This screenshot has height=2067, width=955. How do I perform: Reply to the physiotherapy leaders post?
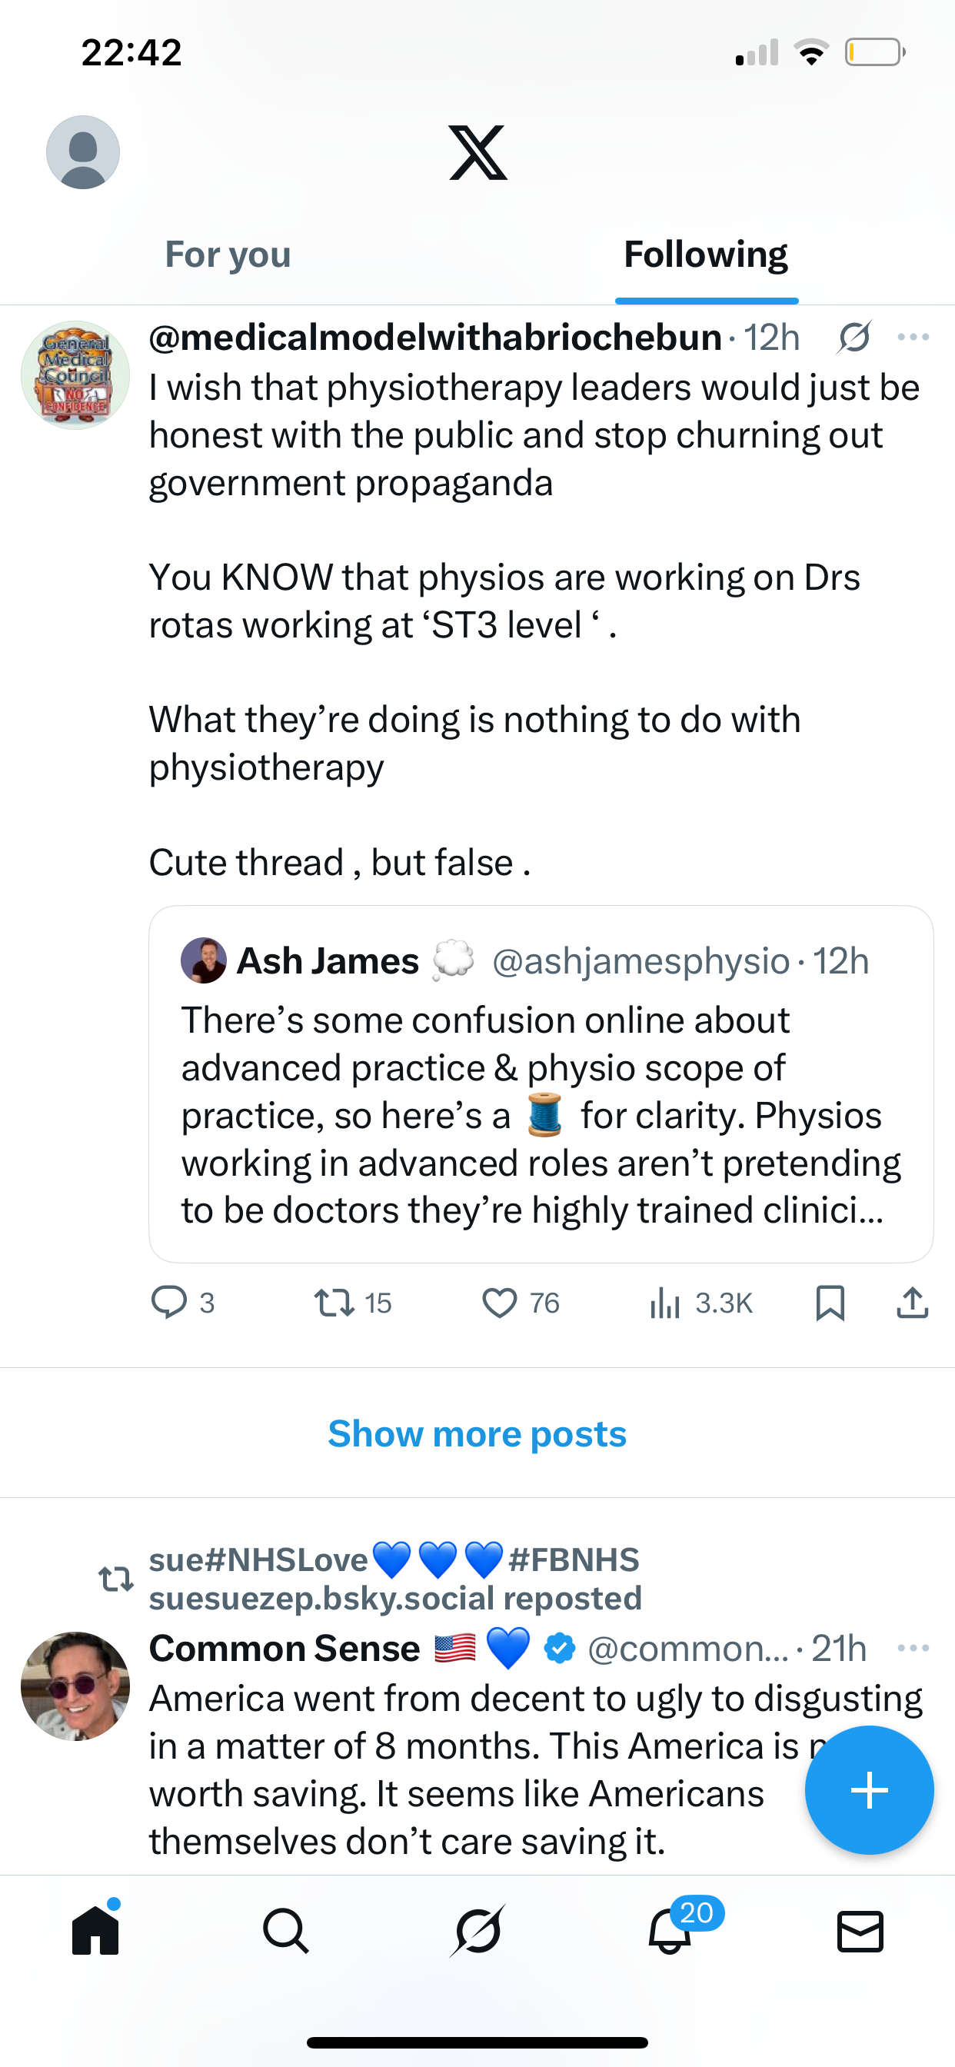pyautogui.click(x=169, y=1303)
